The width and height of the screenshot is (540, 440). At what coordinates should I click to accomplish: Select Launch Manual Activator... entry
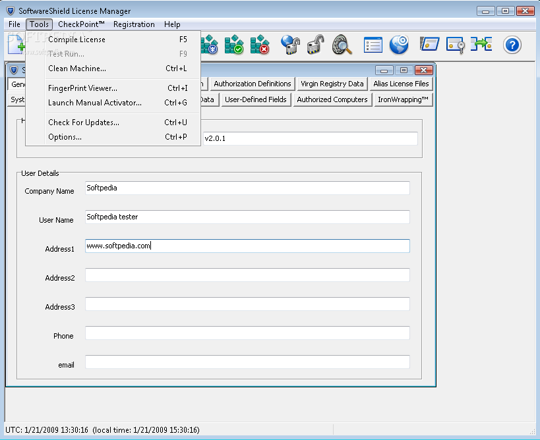(113, 103)
